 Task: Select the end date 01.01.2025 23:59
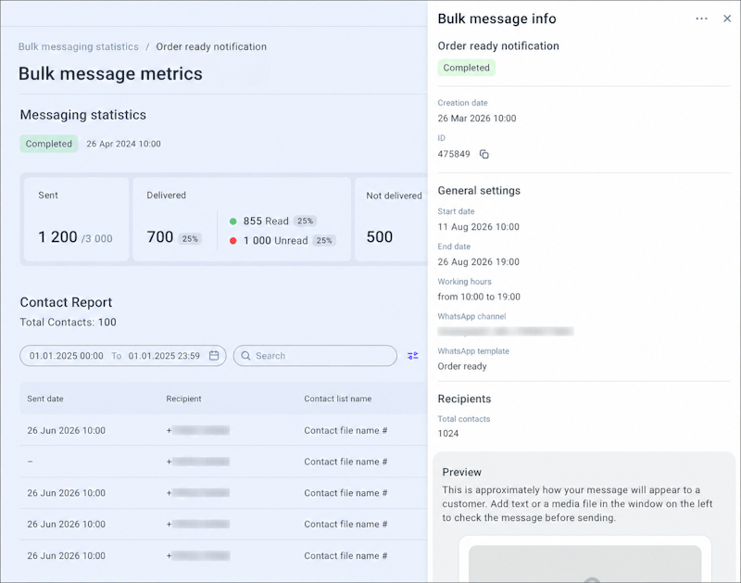[164, 356]
